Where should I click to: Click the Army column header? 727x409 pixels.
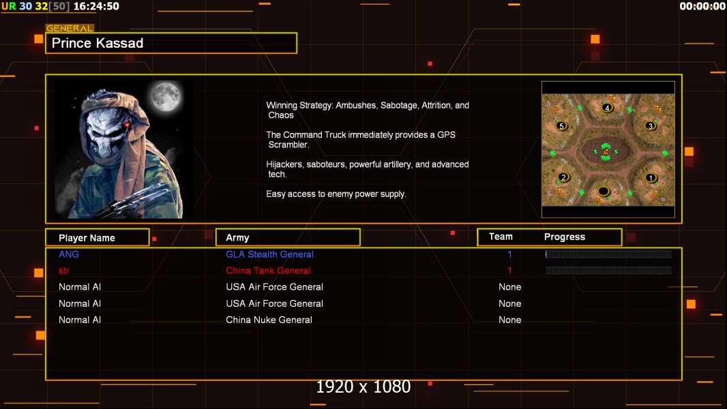(x=288, y=238)
